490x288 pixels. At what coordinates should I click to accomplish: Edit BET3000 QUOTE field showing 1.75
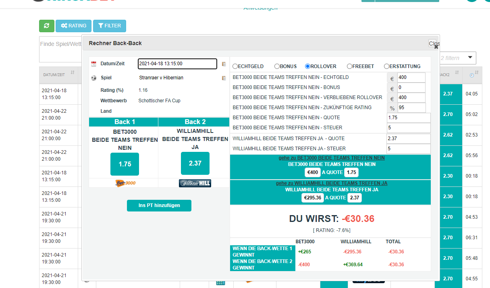409,118
